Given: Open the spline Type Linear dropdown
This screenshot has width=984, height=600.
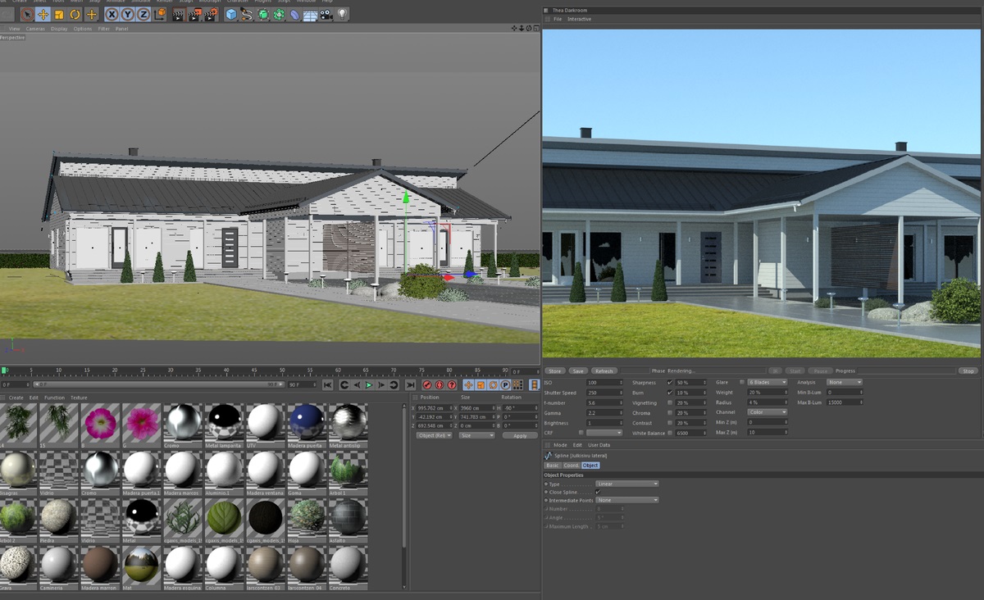Looking at the screenshot, I should point(627,484).
